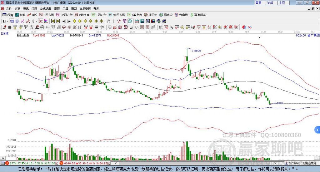Open the T四方形 tool
The height and width of the screenshot is (172, 320).
[99, 15]
